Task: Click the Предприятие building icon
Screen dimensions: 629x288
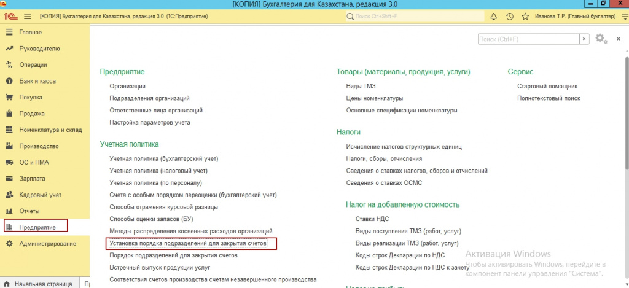Action: coord(10,227)
